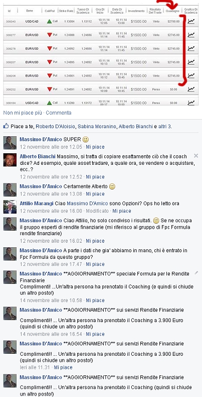202x397 pixels.
Task: Open expiry chart icon for trade 308277
Action: pyautogui.click(x=191, y=35)
